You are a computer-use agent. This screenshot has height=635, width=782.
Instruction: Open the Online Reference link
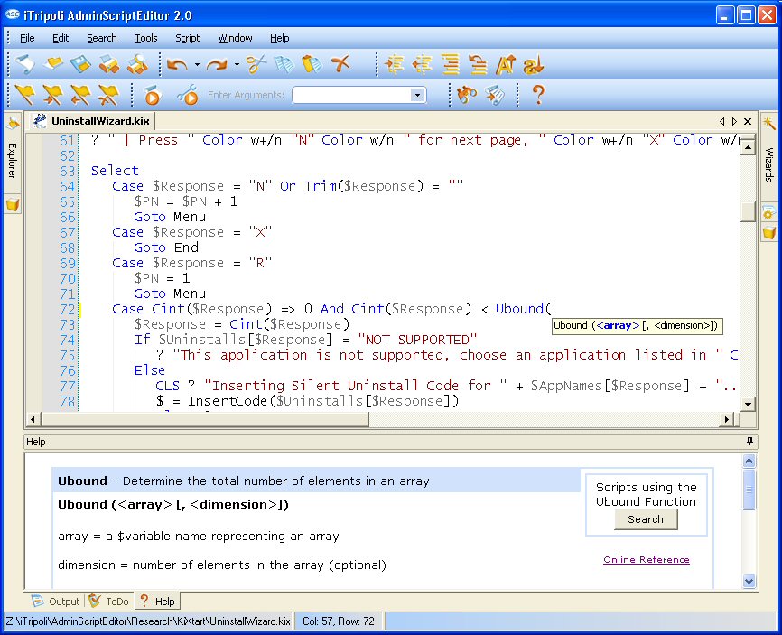click(647, 560)
